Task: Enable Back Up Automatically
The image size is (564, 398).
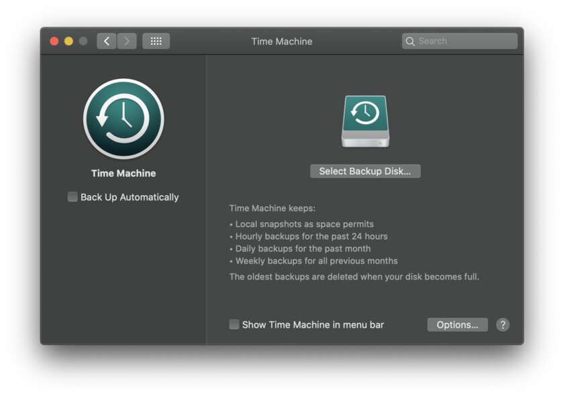Action: pyautogui.click(x=72, y=197)
